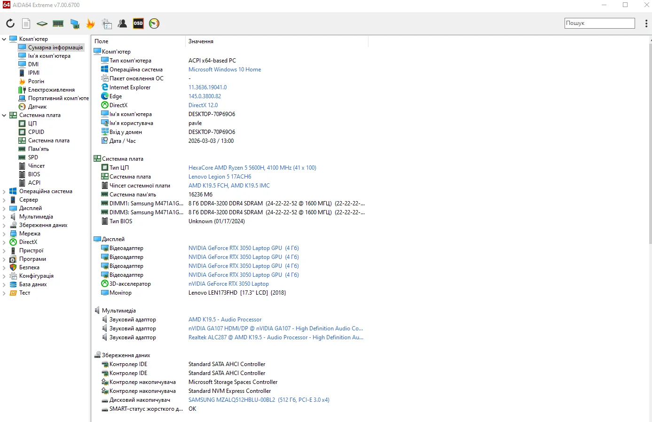
Task: Open the BIOS tree item
Action: click(x=34, y=174)
